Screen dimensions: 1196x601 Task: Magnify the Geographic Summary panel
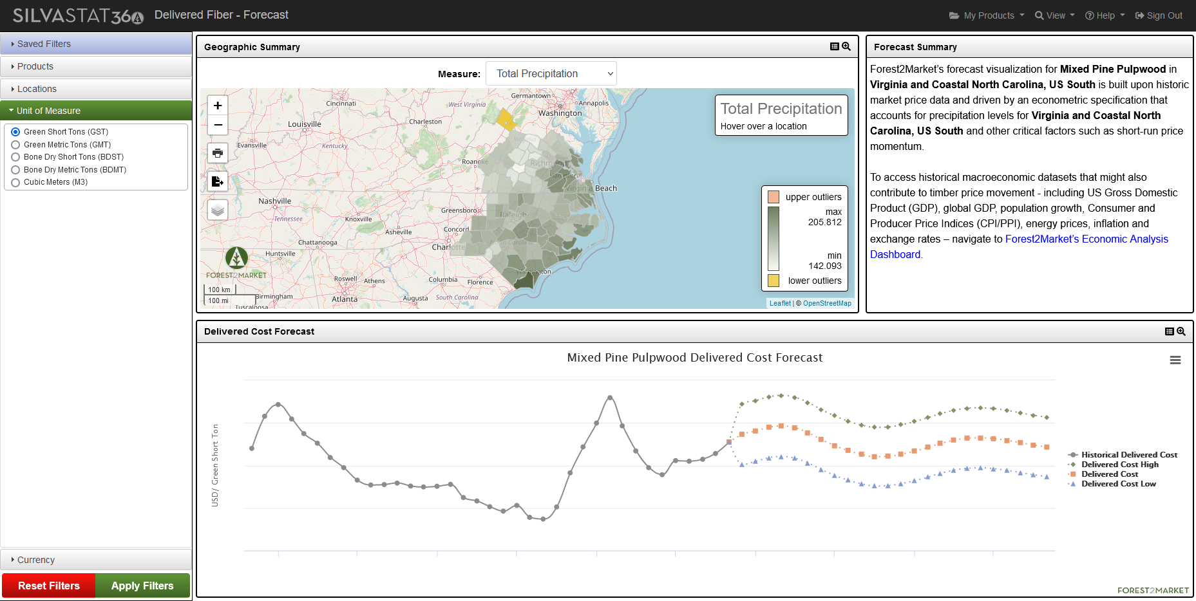tap(846, 46)
